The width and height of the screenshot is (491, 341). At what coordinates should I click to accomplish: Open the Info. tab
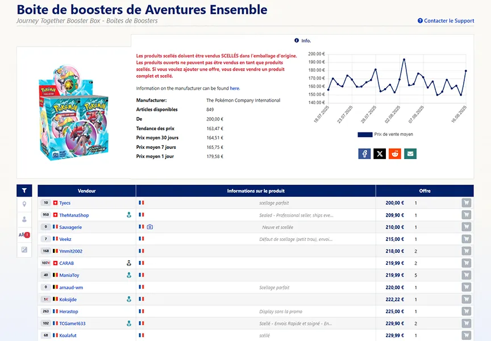pyautogui.click(x=302, y=41)
